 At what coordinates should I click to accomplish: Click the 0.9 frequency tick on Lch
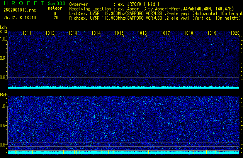click(x=3, y=58)
